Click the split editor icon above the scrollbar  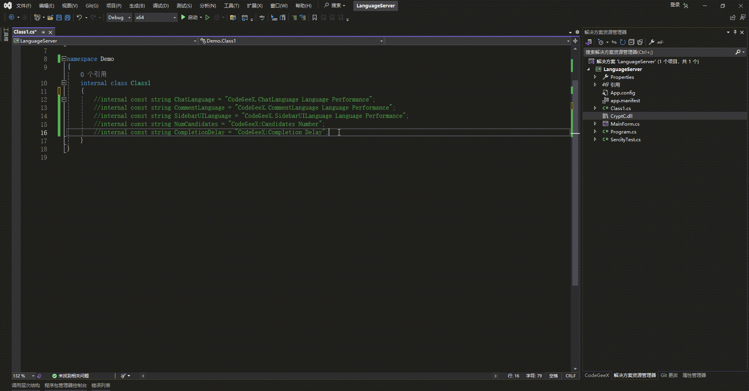pyautogui.click(x=575, y=41)
